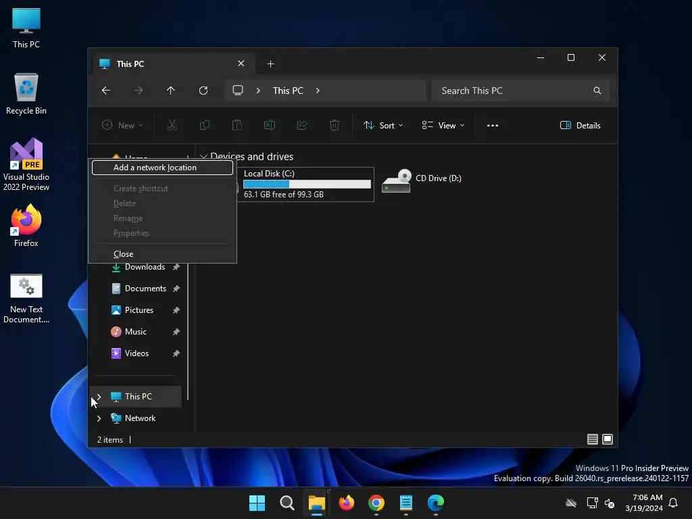
Task: Open Downloads in navigation pane
Action: coord(145,267)
